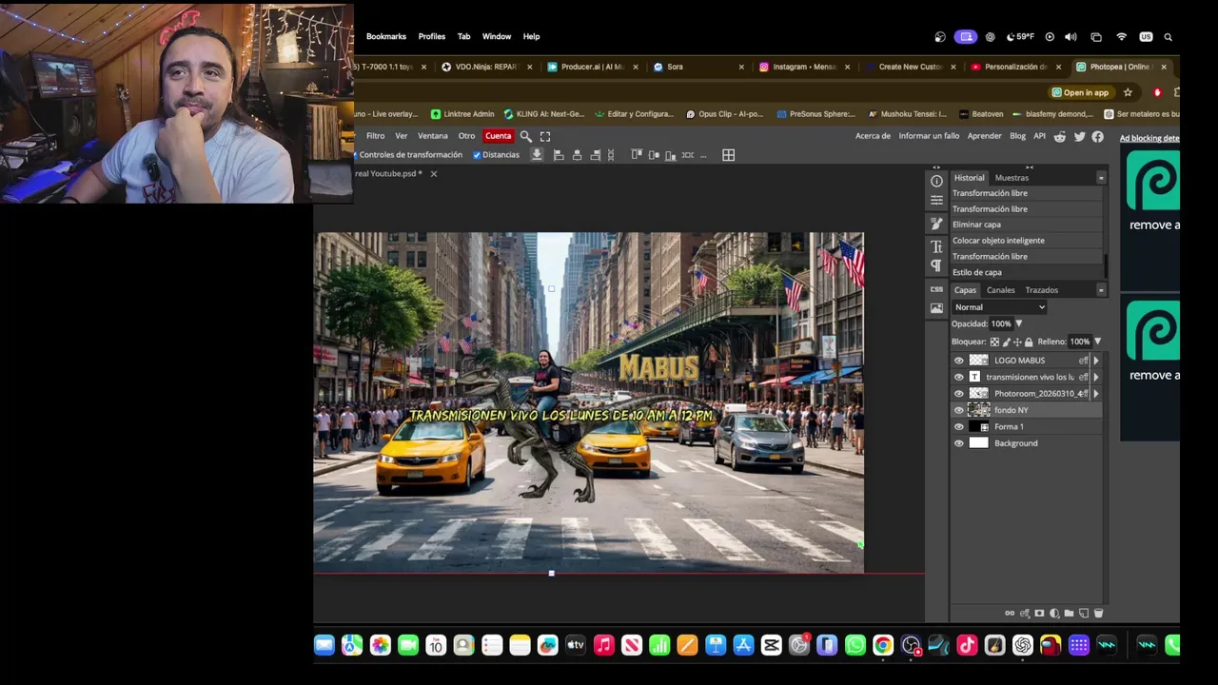This screenshot has width=1218, height=685.
Task: Switch to the Trazados tab
Action: (x=1041, y=290)
